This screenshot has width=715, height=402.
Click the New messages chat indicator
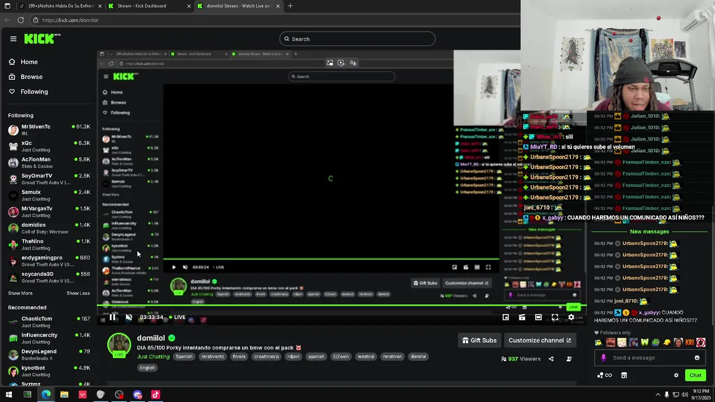(649, 232)
